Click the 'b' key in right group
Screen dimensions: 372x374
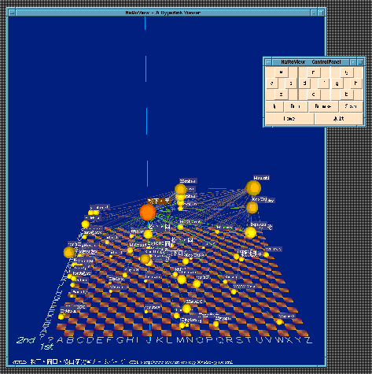click(x=346, y=94)
